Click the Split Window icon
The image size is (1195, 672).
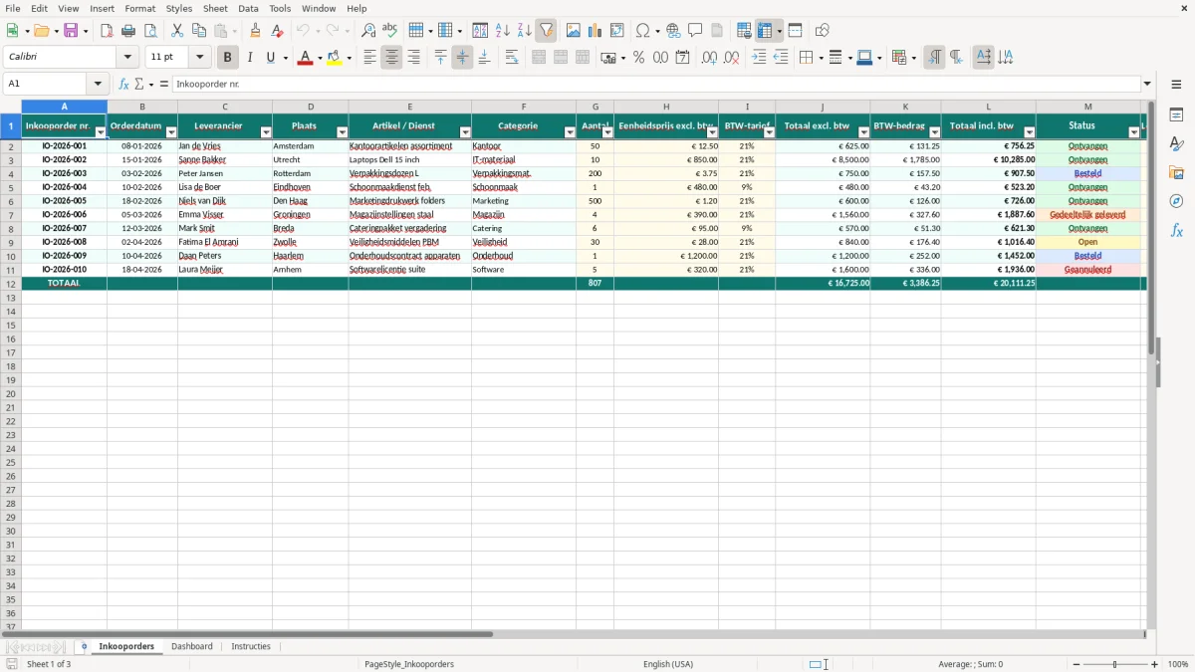click(x=795, y=31)
